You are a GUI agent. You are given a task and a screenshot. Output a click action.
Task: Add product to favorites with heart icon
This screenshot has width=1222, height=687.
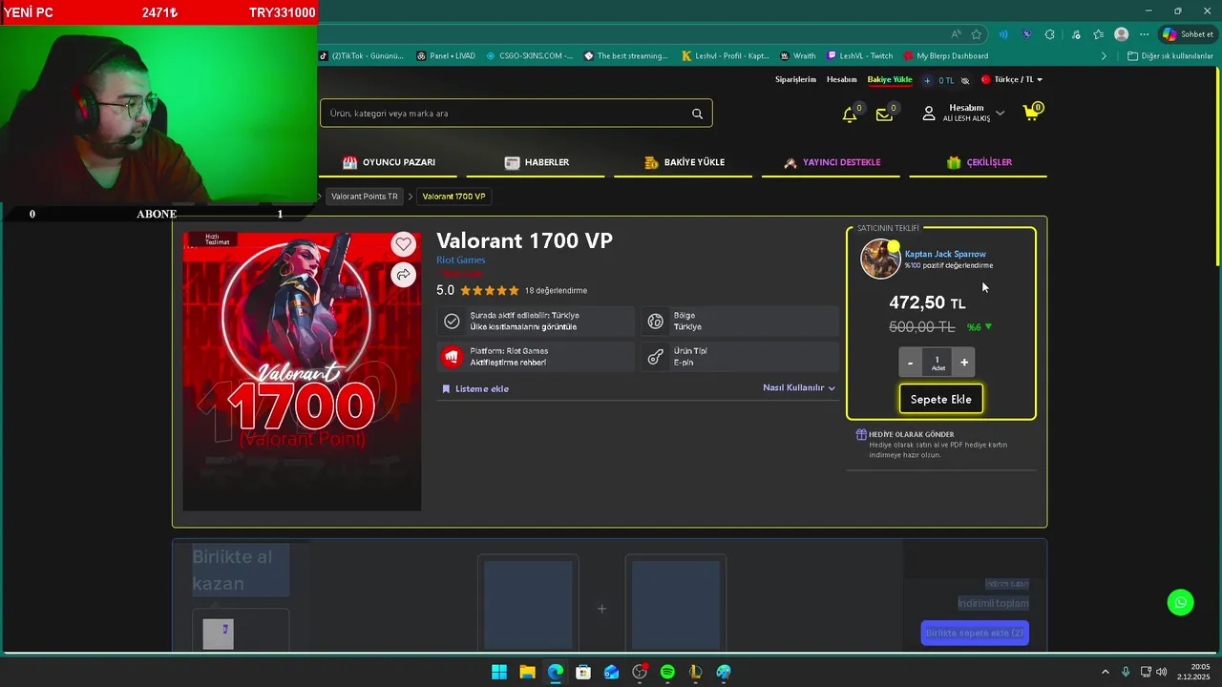404,244
